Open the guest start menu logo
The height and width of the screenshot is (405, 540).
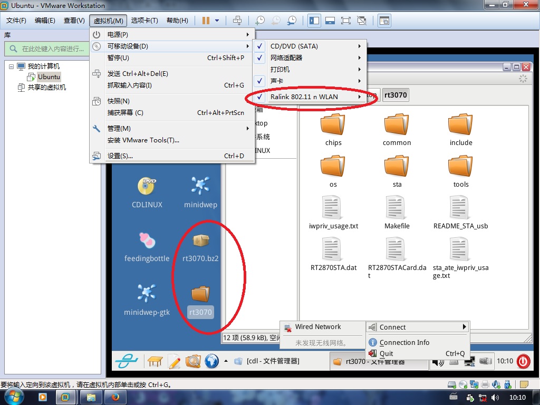tap(127, 361)
